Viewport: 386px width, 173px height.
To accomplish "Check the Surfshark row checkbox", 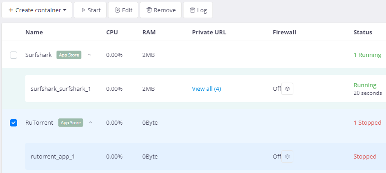I will pos(14,55).
